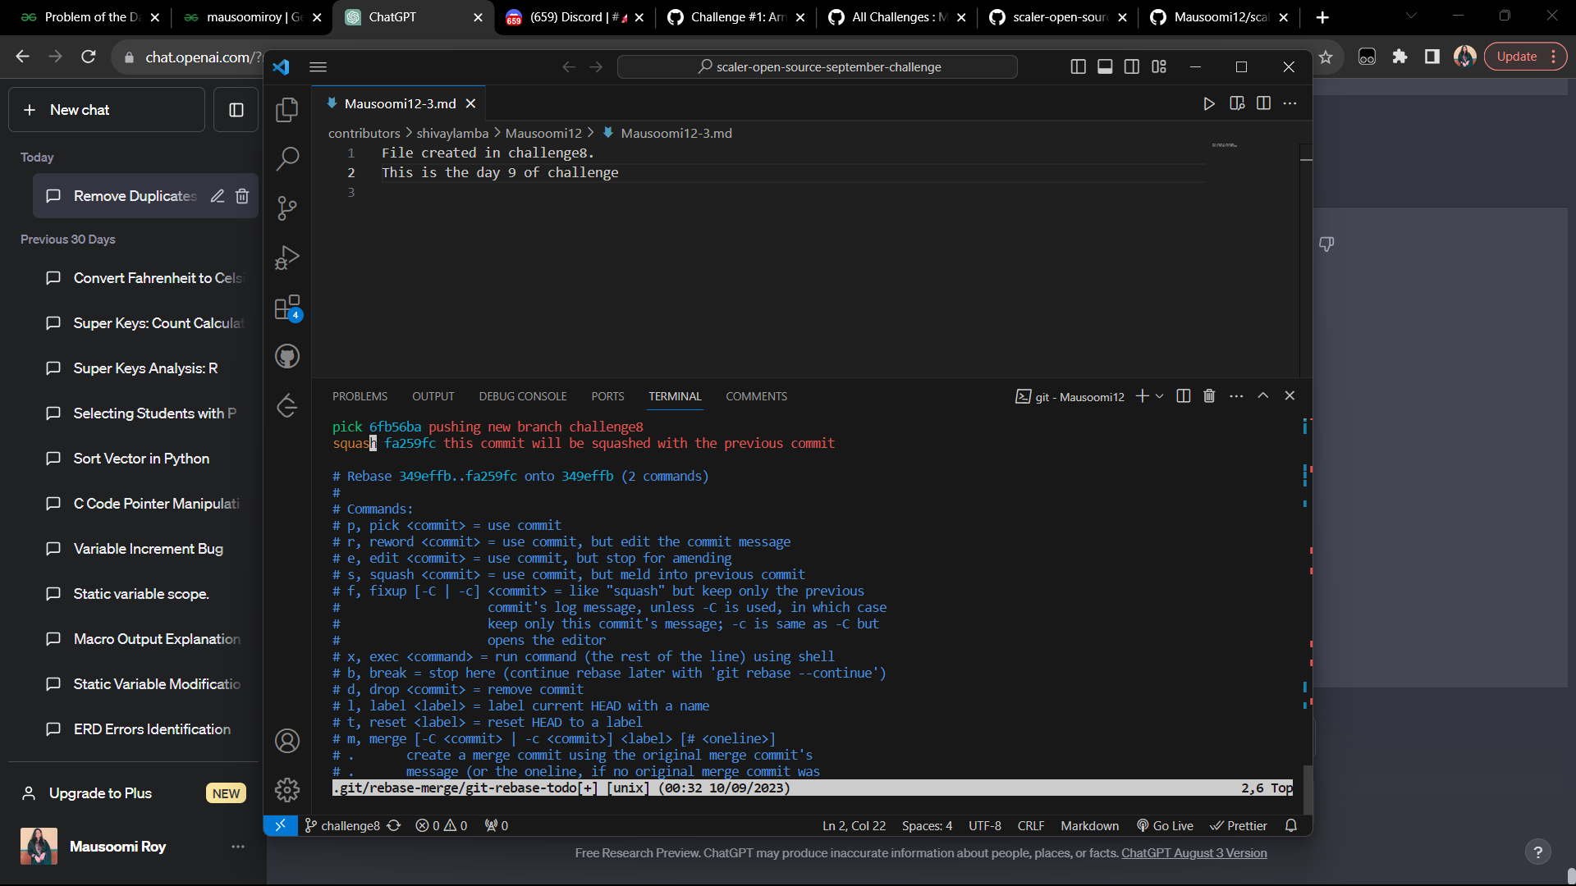The width and height of the screenshot is (1576, 886).
Task: Toggle the primary side bar visibility
Action: [x=1078, y=66]
